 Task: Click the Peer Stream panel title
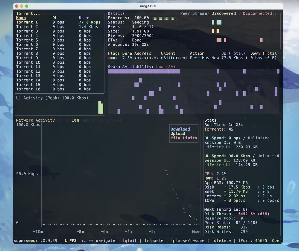[193, 13]
